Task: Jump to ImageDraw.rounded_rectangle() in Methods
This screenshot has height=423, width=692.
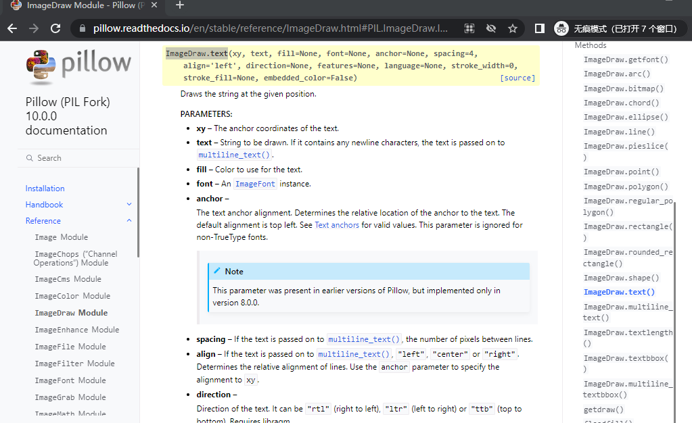Action: click(628, 257)
